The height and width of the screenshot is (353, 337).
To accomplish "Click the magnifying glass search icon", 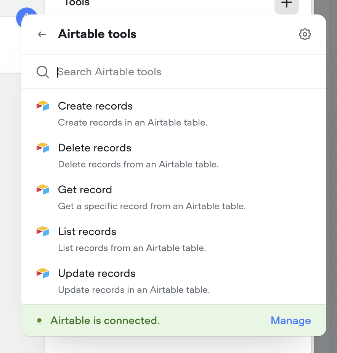I will point(43,72).
